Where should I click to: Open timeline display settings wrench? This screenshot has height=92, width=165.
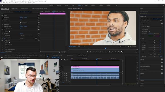pyautogui.click(x=64, y=59)
